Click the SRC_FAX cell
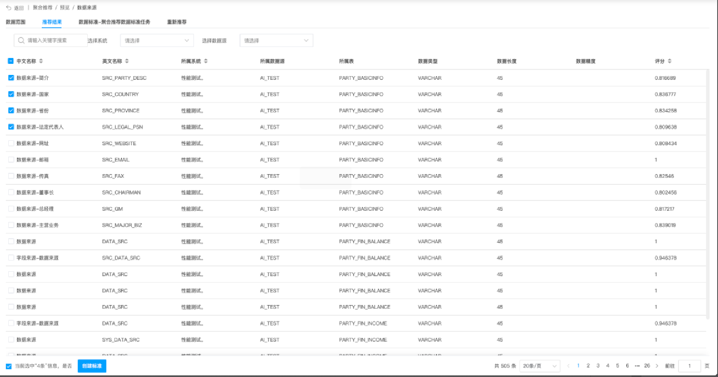Image resolution: width=718 pixels, height=377 pixels. point(113,176)
